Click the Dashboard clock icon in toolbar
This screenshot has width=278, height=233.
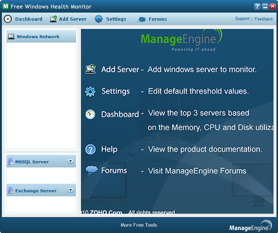click(x=8, y=19)
